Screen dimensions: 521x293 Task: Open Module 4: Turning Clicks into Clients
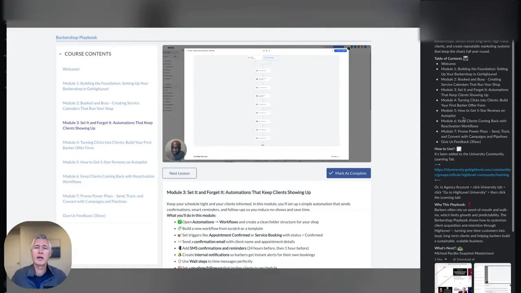[x=107, y=145]
